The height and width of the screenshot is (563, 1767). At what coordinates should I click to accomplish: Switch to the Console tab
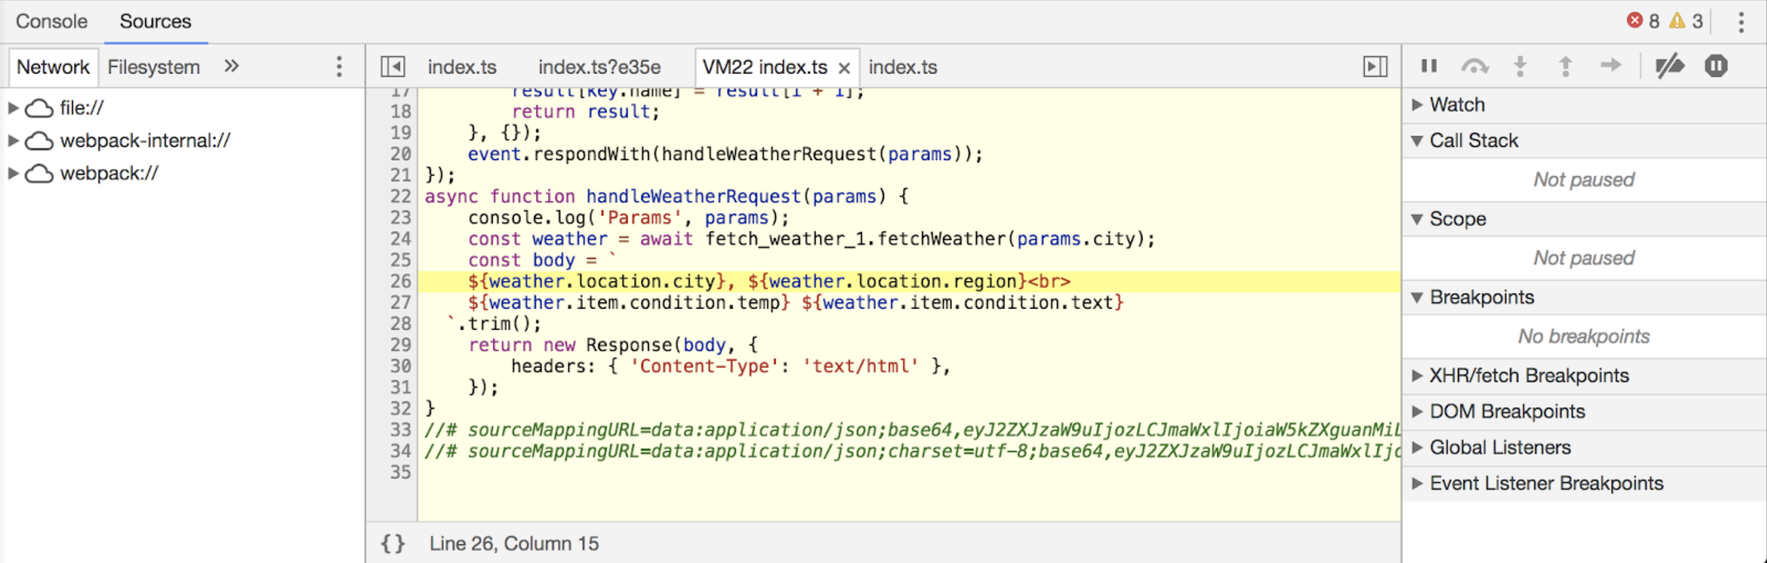[x=51, y=21]
